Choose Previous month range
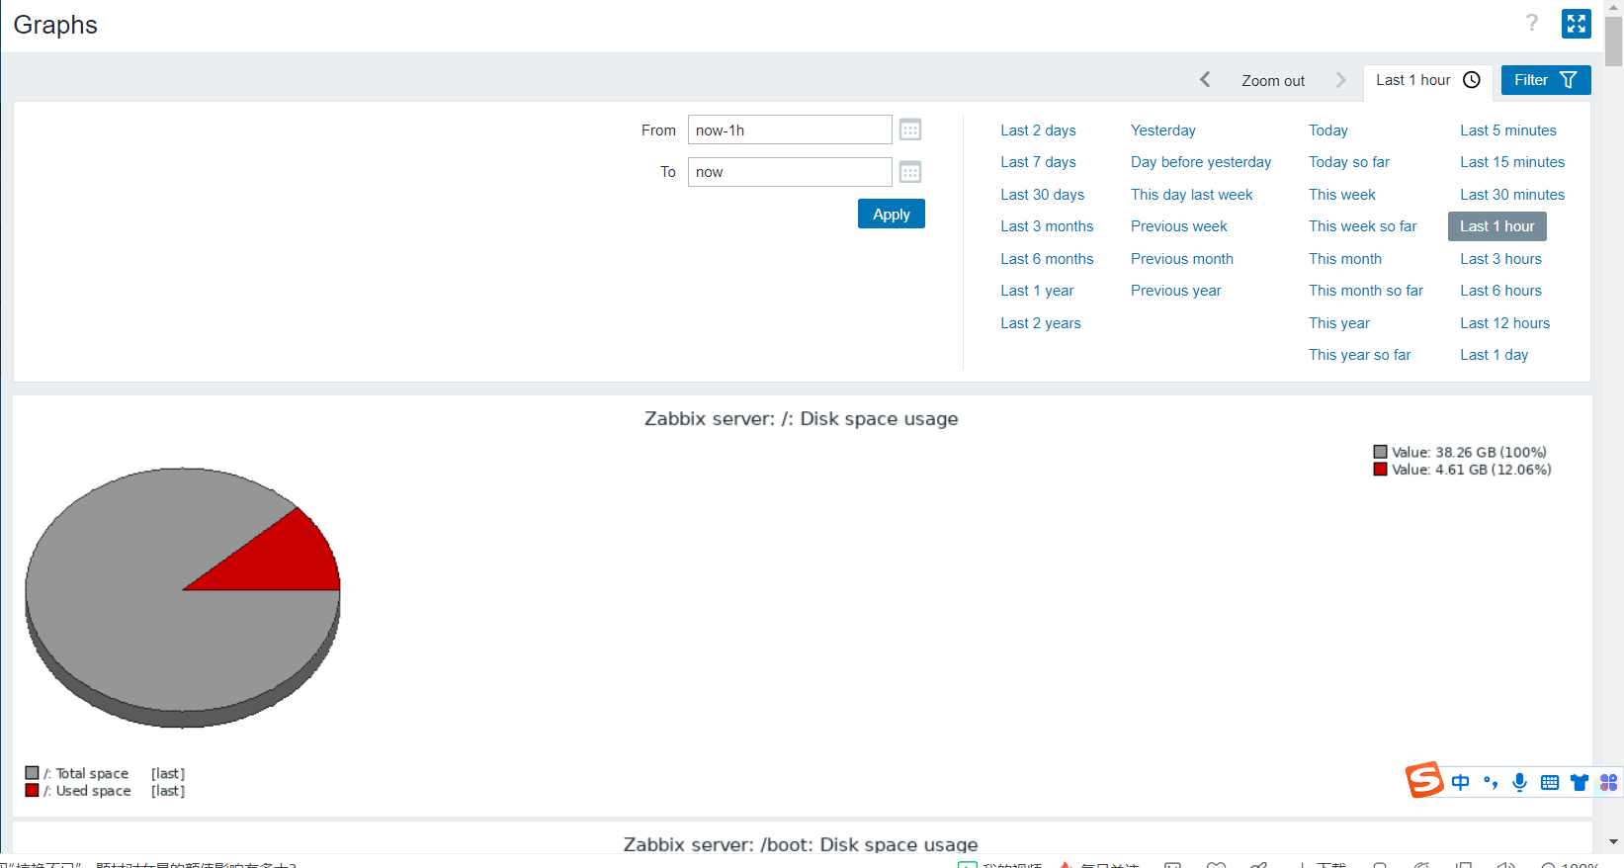This screenshot has height=868, width=1624. click(x=1182, y=259)
